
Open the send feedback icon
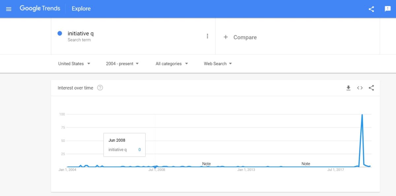click(388, 9)
